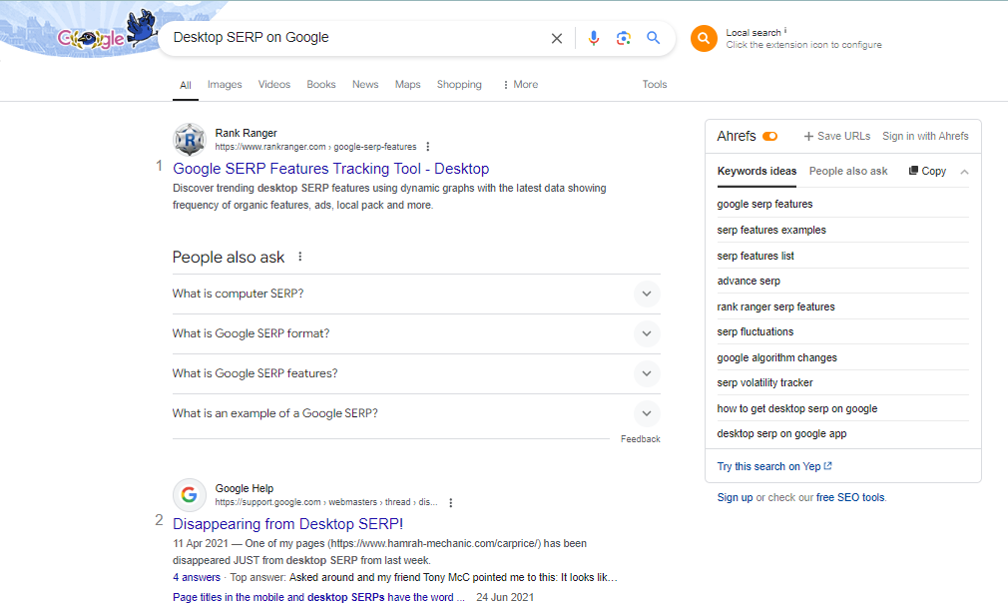Copy the keyword ideas list
Viewport: 1008px width, 605px height.
(x=927, y=171)
